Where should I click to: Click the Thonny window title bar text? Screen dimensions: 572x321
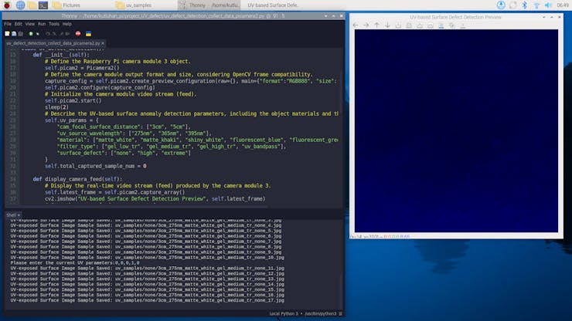[173, 16]
